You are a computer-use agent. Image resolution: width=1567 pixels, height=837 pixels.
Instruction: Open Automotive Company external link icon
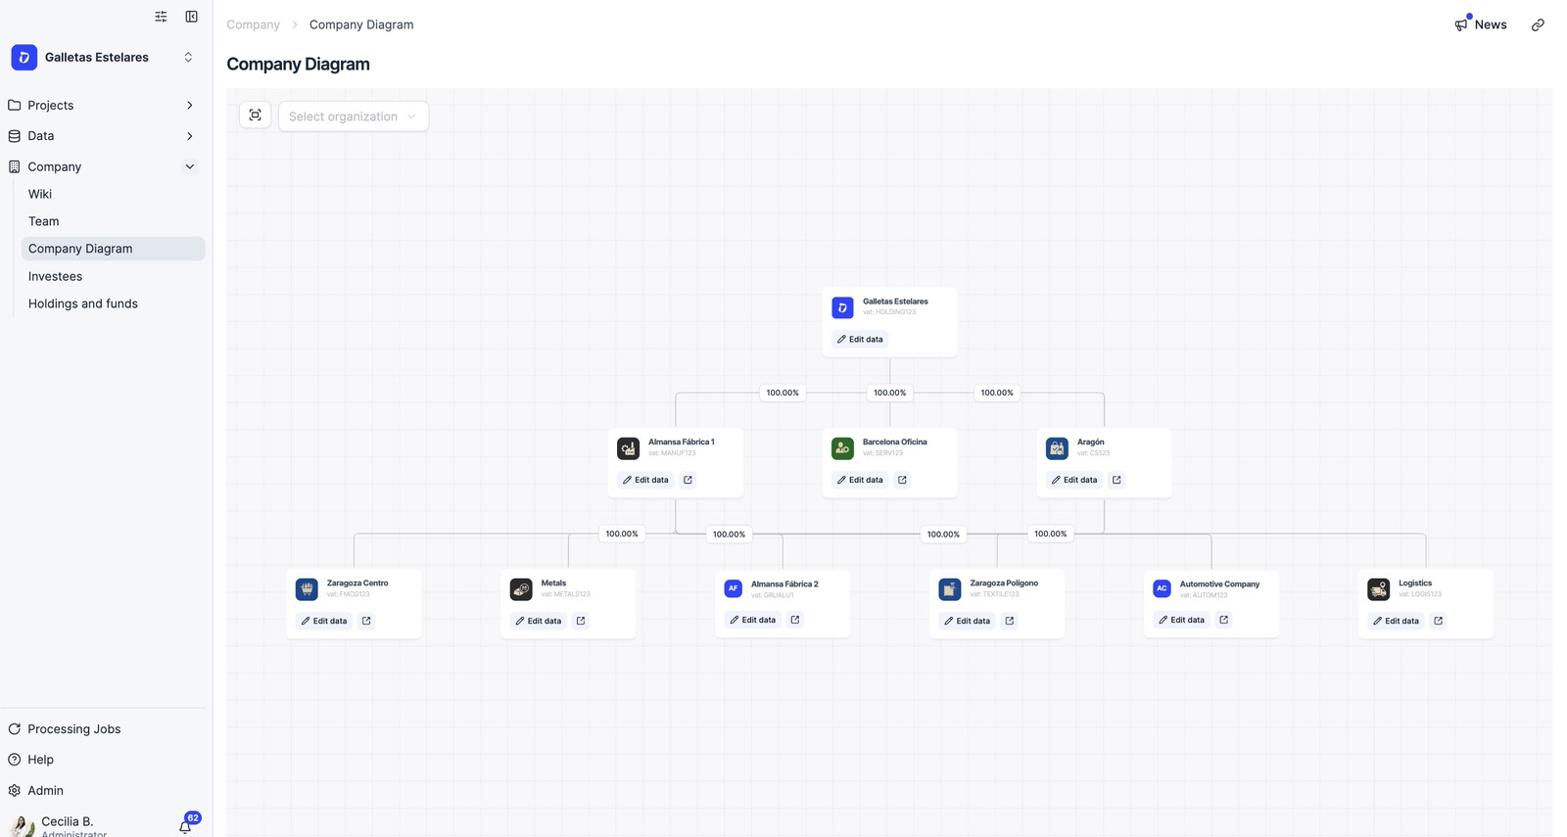pos(1224,620)
